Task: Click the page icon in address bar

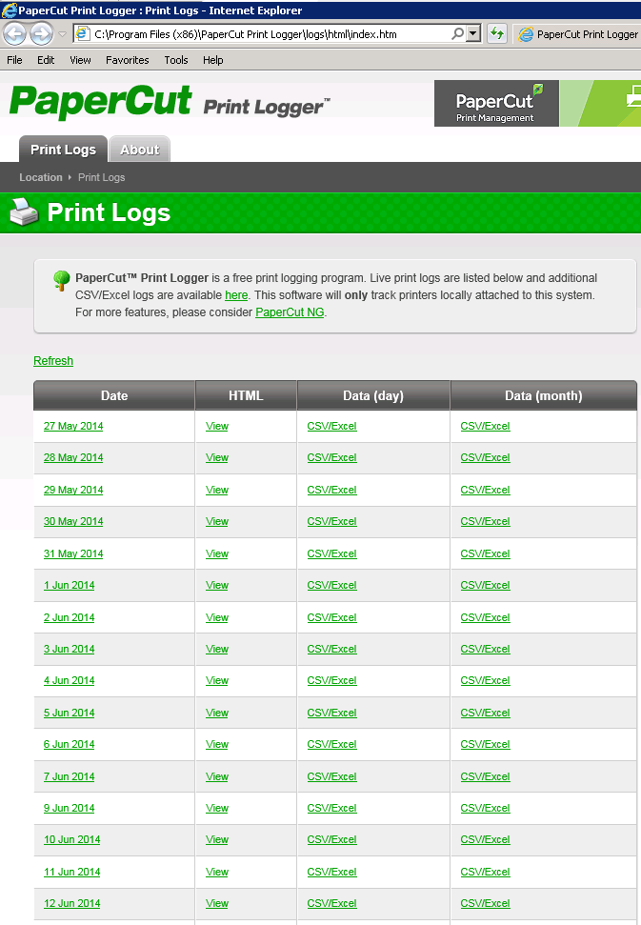Action: click(x=83, y=33)
